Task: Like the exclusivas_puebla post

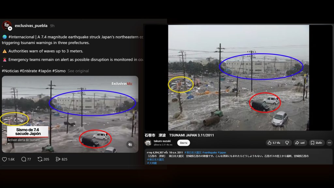Action: click(x=5, y=159)
